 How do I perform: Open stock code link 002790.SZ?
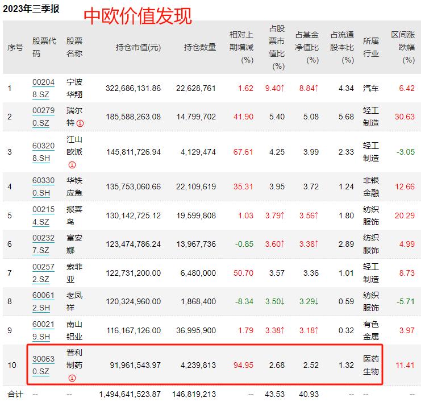click(43, 117)
